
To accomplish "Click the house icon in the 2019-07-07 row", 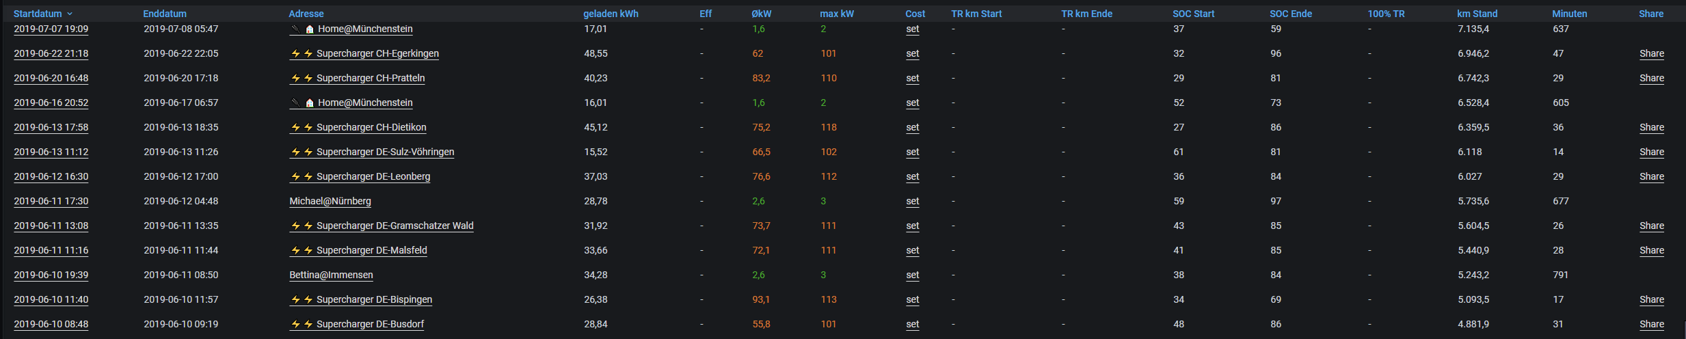I will tap(310, 29).
